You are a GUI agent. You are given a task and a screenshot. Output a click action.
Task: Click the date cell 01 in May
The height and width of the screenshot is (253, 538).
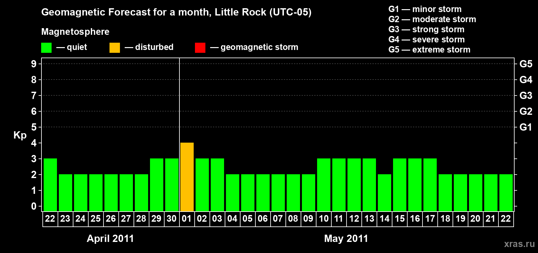pos(187,219)
